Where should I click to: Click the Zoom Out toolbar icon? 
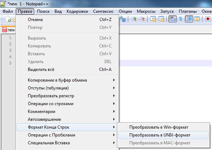pos(142,19)
